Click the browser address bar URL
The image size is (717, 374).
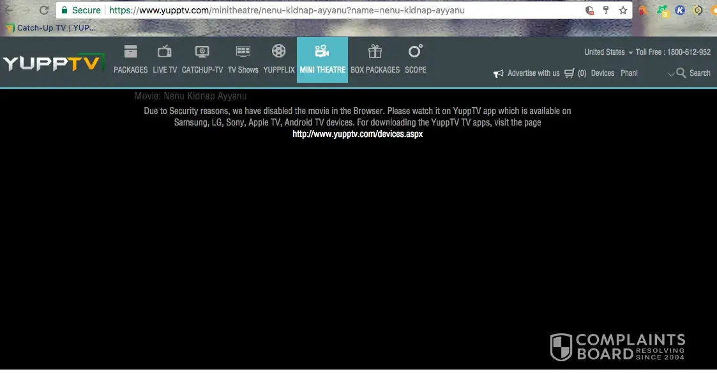[x=287, y=10]
